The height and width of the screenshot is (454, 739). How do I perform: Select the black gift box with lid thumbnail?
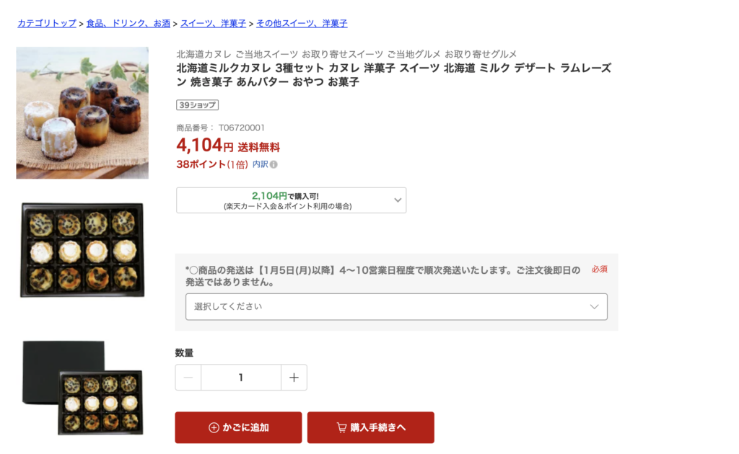[82, 388]
